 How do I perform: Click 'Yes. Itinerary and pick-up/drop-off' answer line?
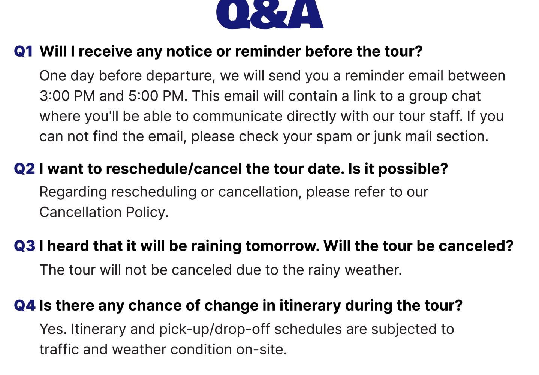pyautogui.click(x=247, y=329)
